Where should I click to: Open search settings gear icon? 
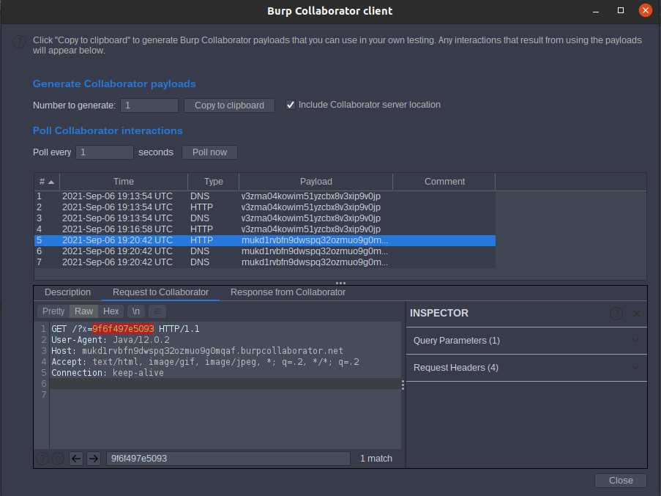pyautogui.click(x=58, y=459)
